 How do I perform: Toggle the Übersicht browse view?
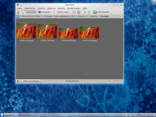point(29,12)
